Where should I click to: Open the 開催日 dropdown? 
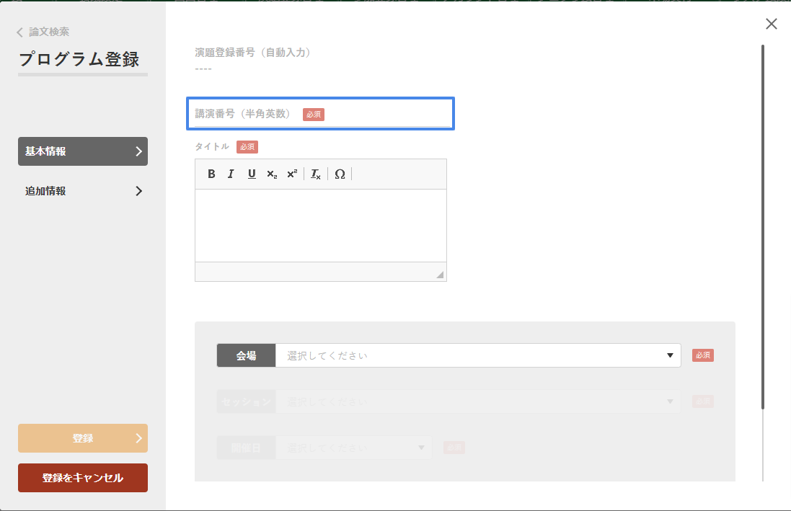point(353,448)
